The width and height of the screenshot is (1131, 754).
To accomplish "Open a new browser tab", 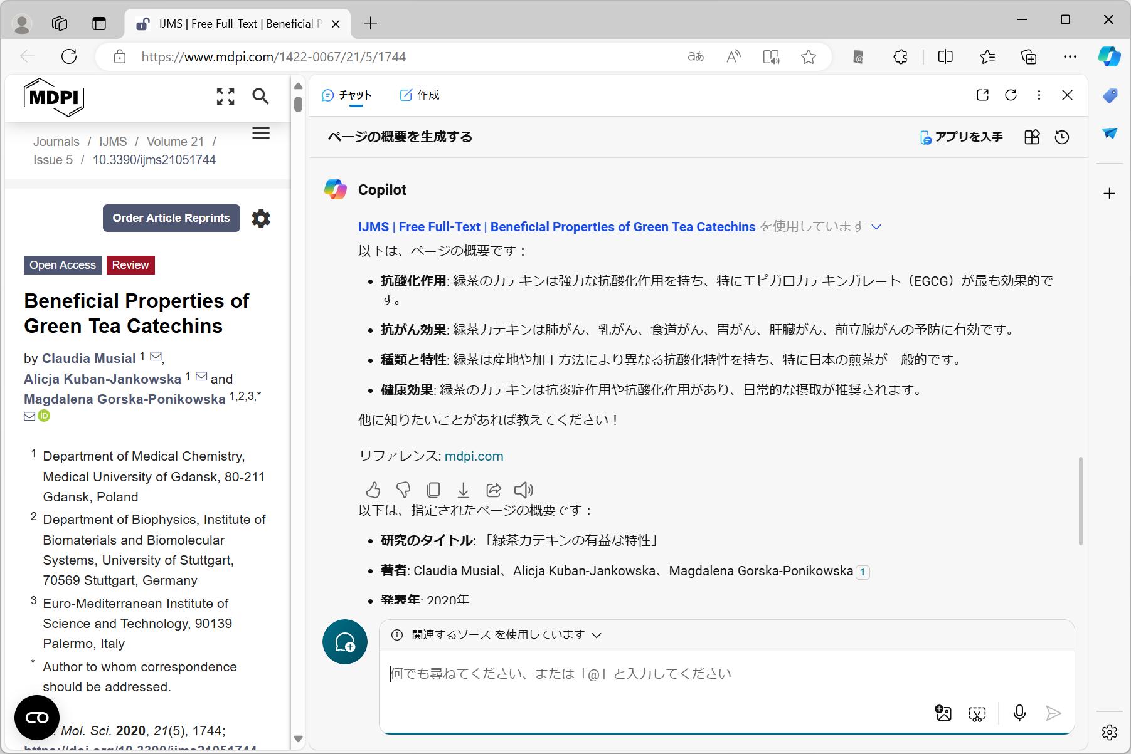I will (x=371, y=24).
